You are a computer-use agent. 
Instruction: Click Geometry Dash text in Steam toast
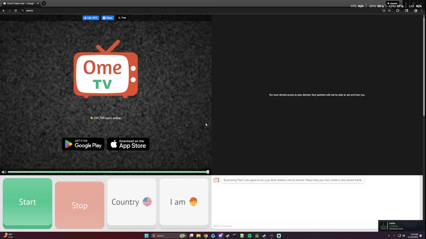point(396,229)
